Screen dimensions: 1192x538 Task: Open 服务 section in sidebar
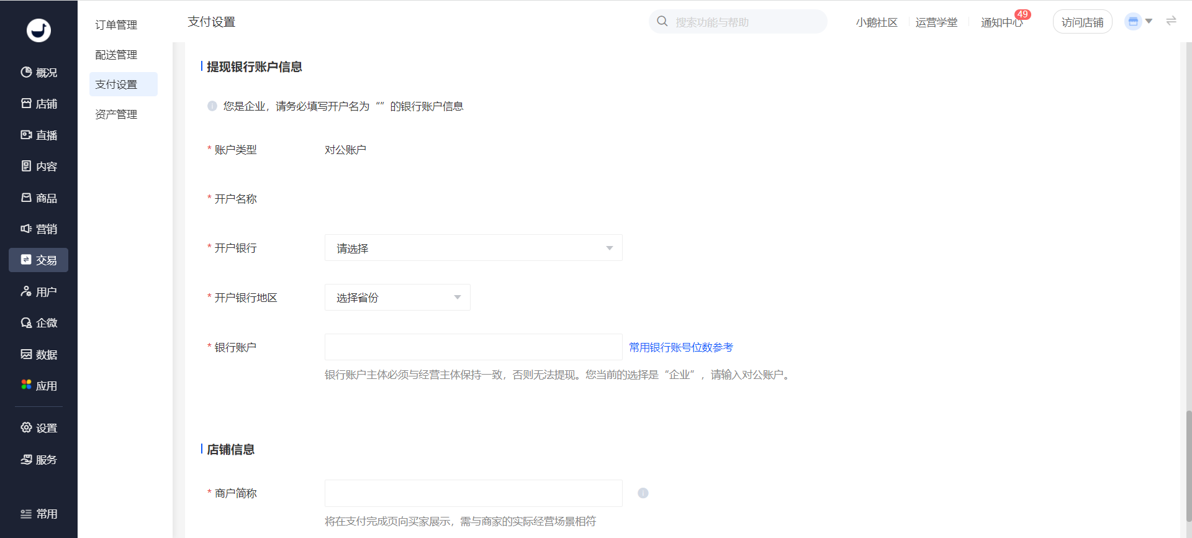pyautogui.click(x=38, y=460)
